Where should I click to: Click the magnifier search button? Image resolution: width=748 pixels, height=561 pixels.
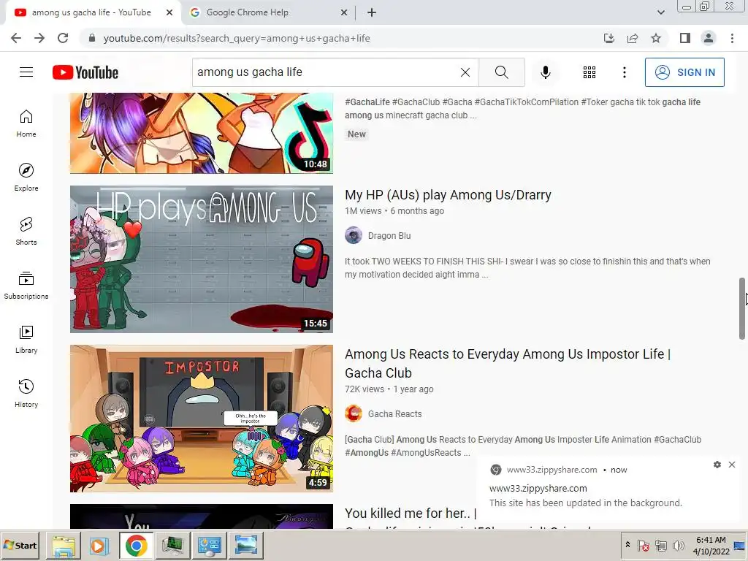(x=501, y=72)
